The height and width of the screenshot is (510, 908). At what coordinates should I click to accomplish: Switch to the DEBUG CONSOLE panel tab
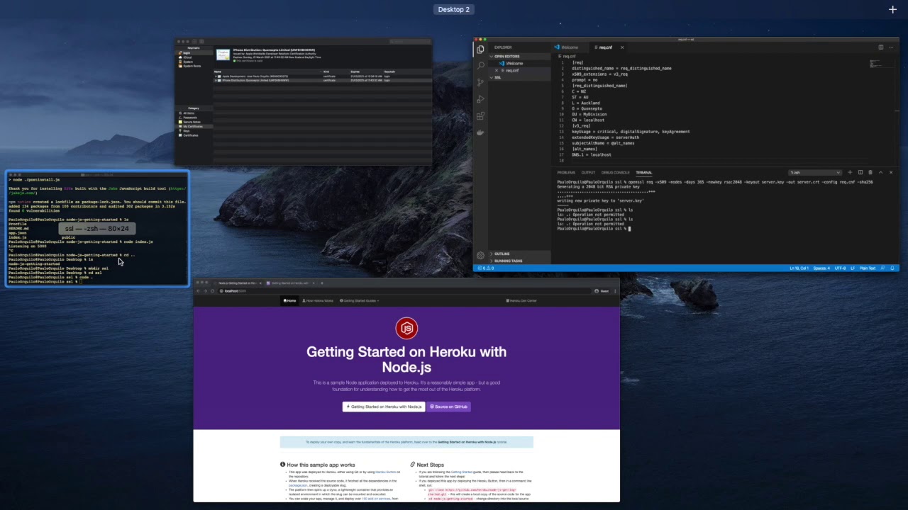click(615, 173)
